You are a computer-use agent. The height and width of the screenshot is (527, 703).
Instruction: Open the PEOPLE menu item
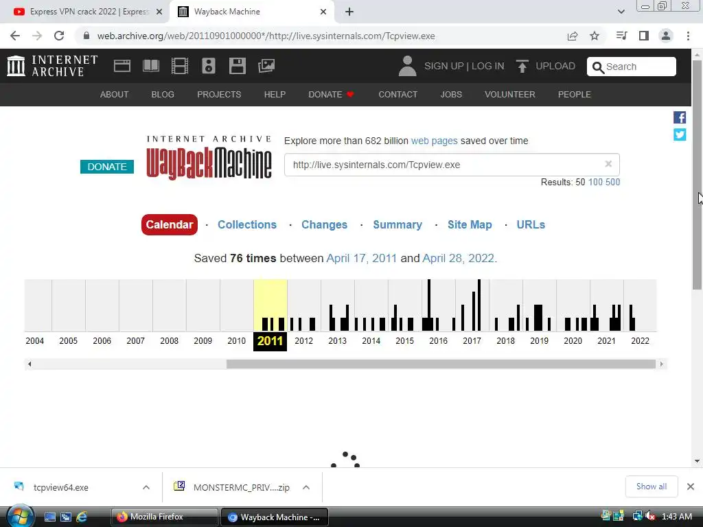575,95
